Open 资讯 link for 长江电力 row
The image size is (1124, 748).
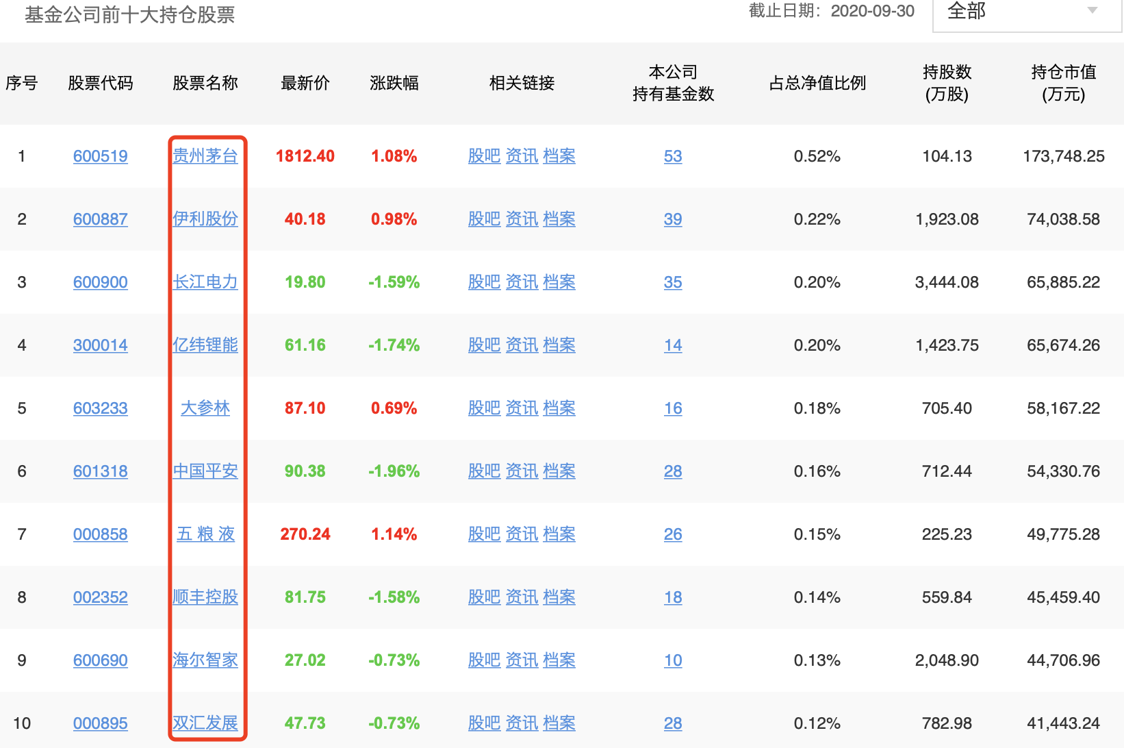pos(522,282)
